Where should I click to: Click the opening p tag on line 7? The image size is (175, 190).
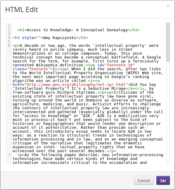tap(21, 155)
